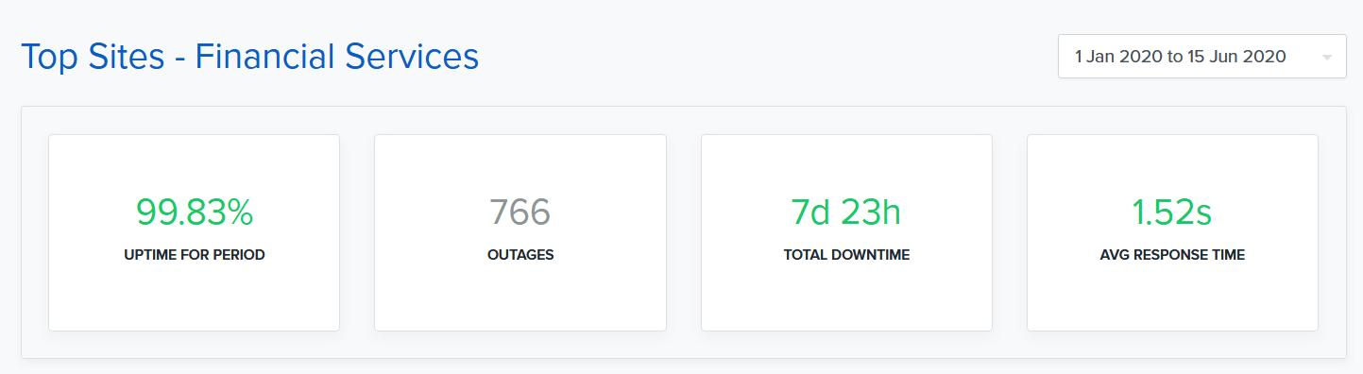The image size is (1363, 374).
Task: Click the TOTAL DOWNTIME label
Action: (846, 255)
